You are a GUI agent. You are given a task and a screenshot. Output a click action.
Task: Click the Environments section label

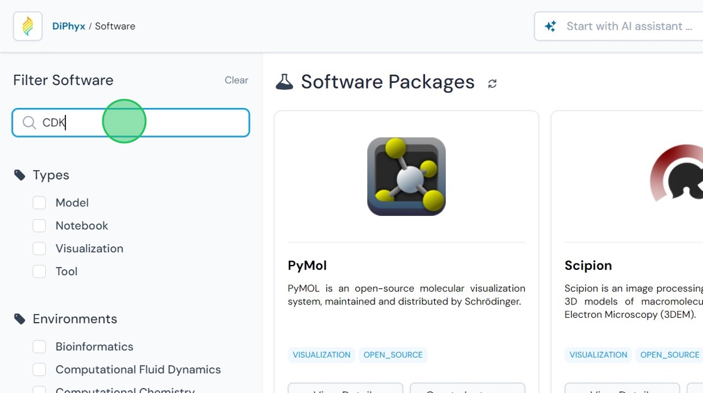tap(75, 319)
